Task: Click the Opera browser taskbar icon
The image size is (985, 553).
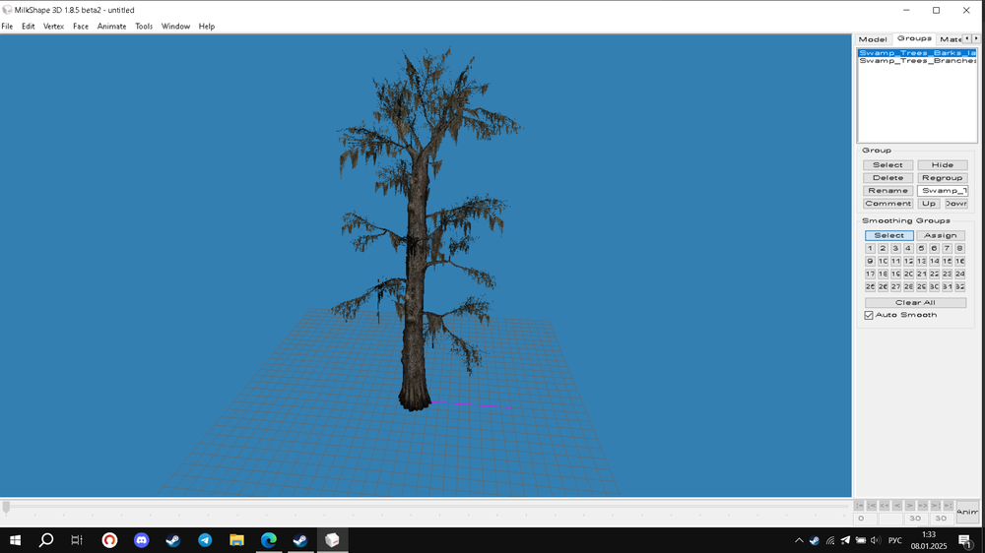Action: click(x=109, y=540)
